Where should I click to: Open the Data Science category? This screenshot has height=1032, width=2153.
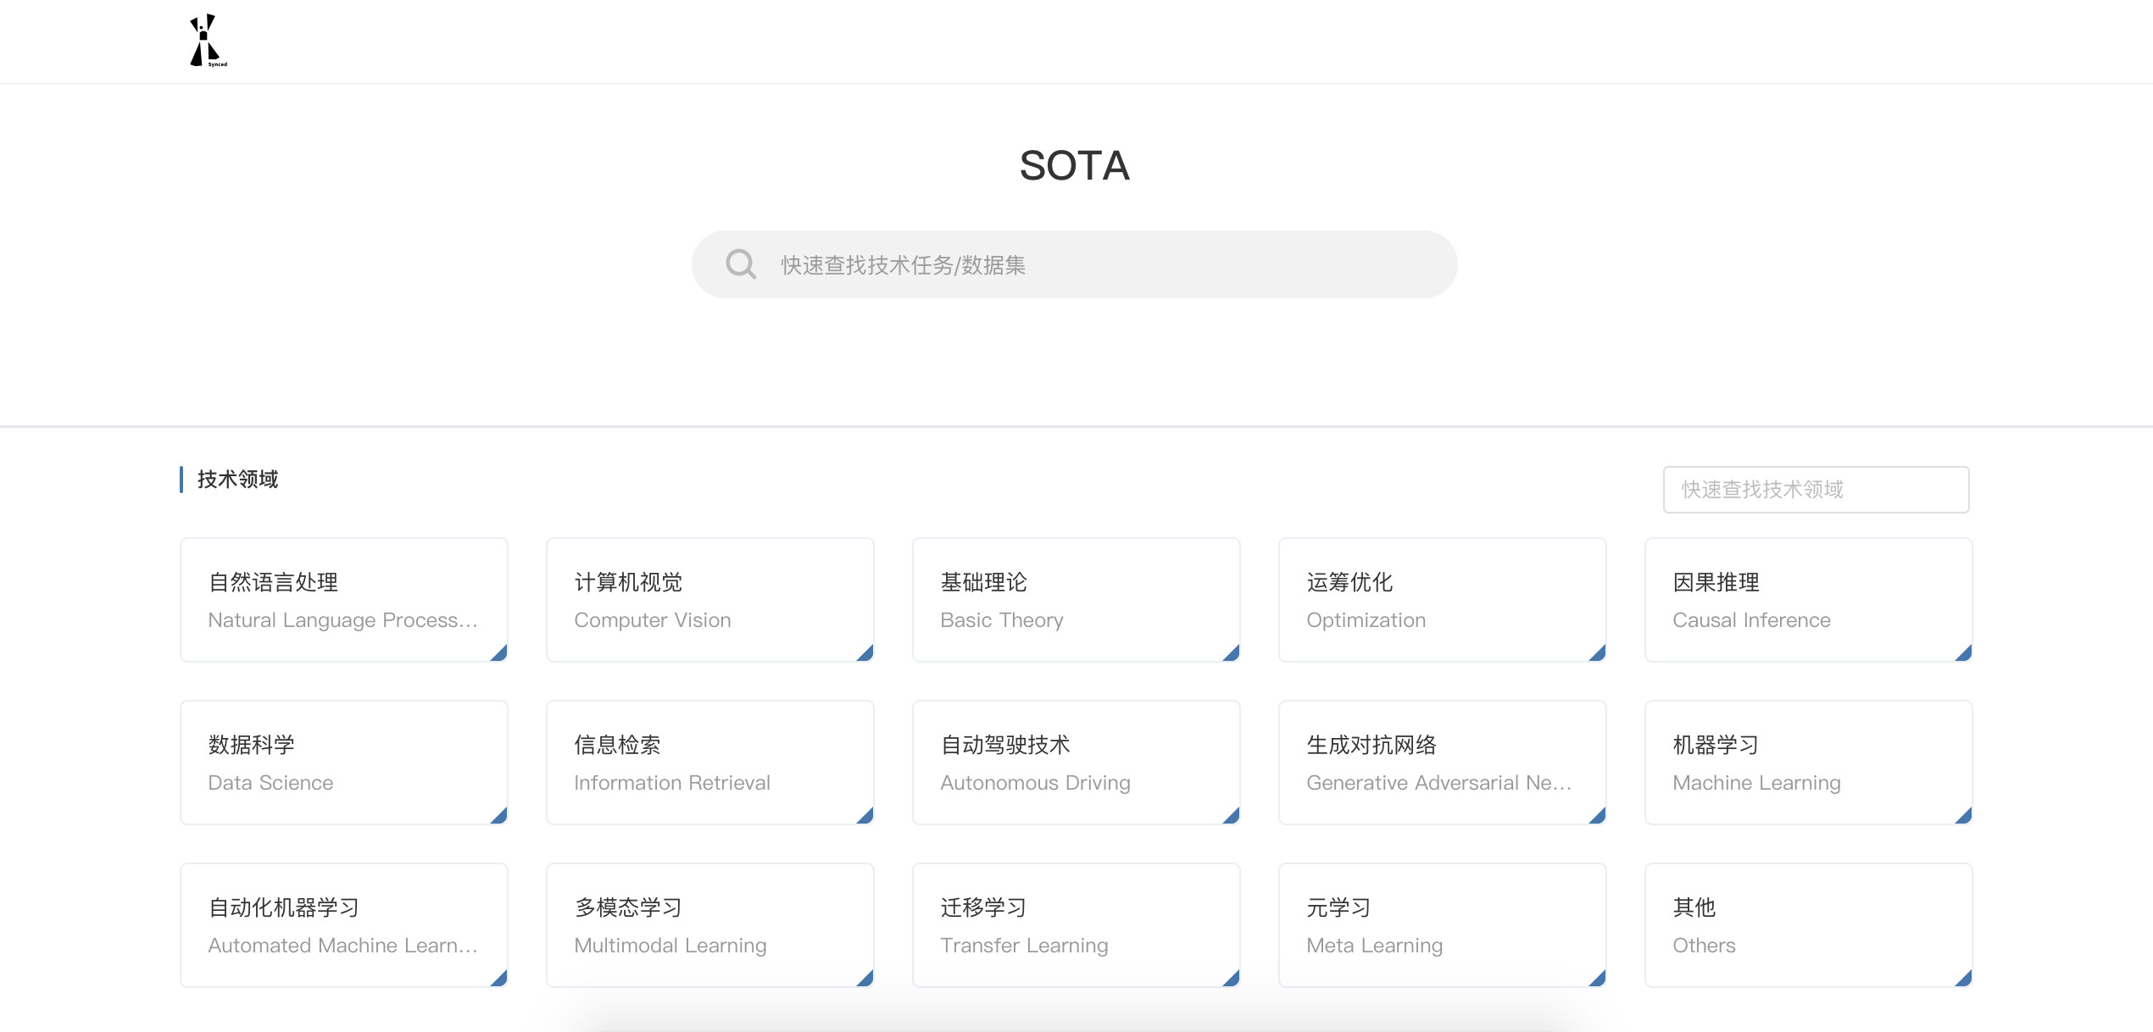(x=342, y=762)
